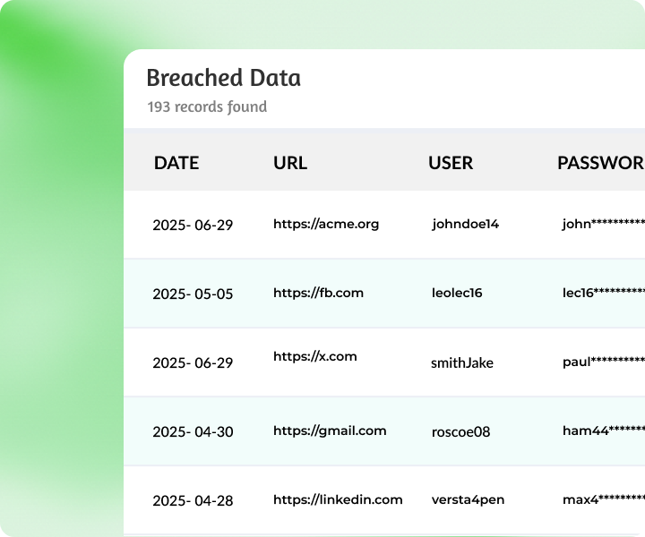The width and height of the screenshot is (645, 537).
Task: Open the https://x.com link
Action: click(315, 356)
